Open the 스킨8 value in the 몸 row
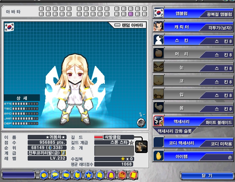Screen dimensions: 235x182 (217, 109)
